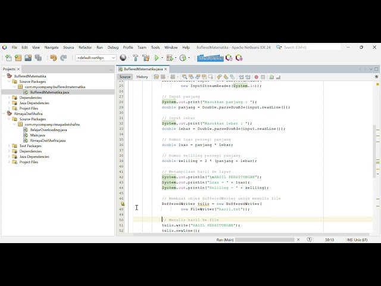381x286 pixels.
Task: Toggle Highlight Search in editor toolbar
Action: (x=204, y=77)
